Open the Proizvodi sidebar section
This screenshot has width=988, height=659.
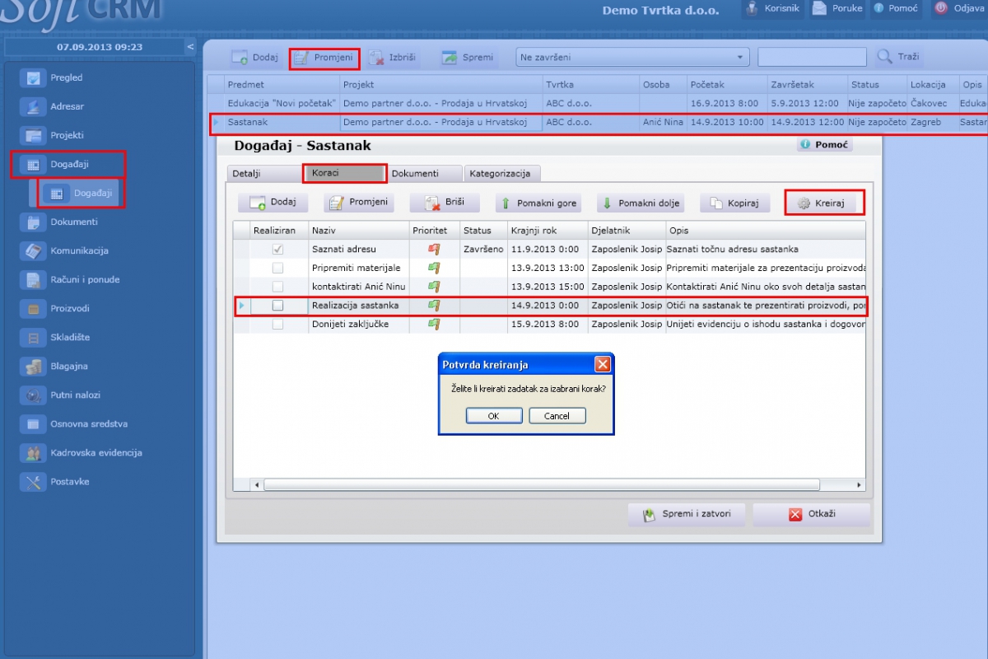tap(66, 308)
